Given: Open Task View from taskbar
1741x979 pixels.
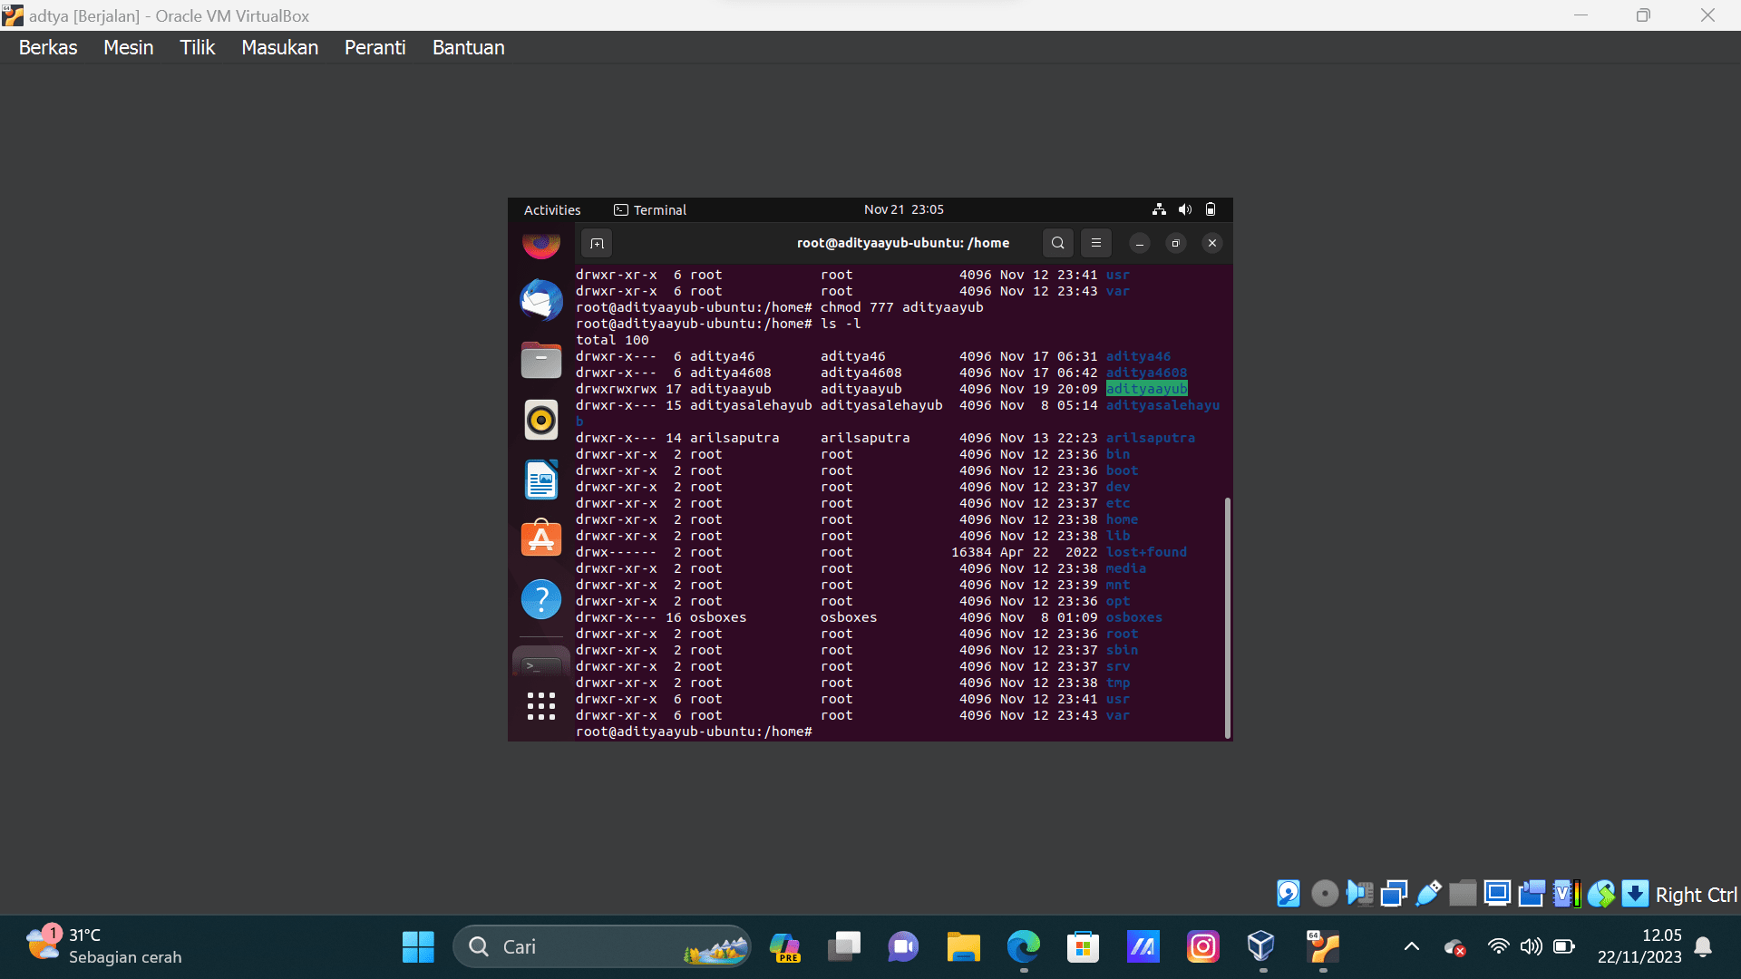Looking at the screenshot, I should click(844, 947).
